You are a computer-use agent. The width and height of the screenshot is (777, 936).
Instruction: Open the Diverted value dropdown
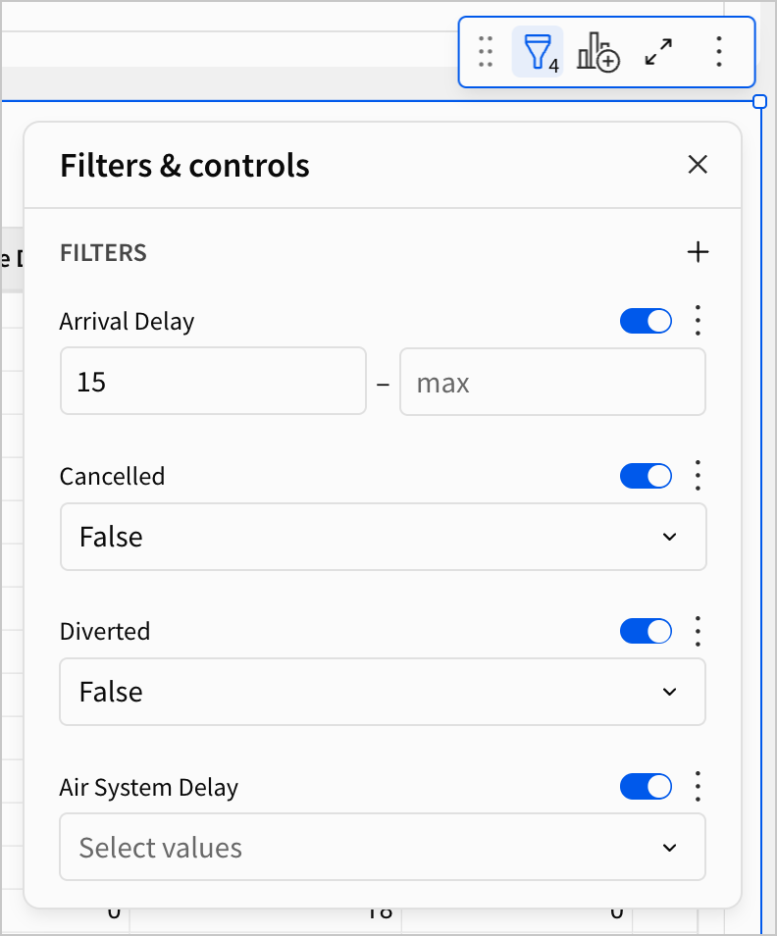(383, 692)
